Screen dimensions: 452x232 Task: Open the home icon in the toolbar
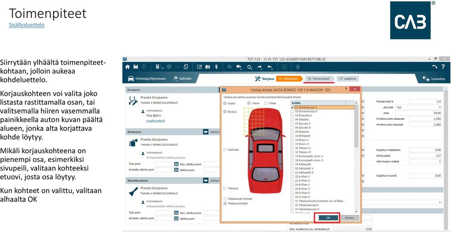tap(128, 67)
